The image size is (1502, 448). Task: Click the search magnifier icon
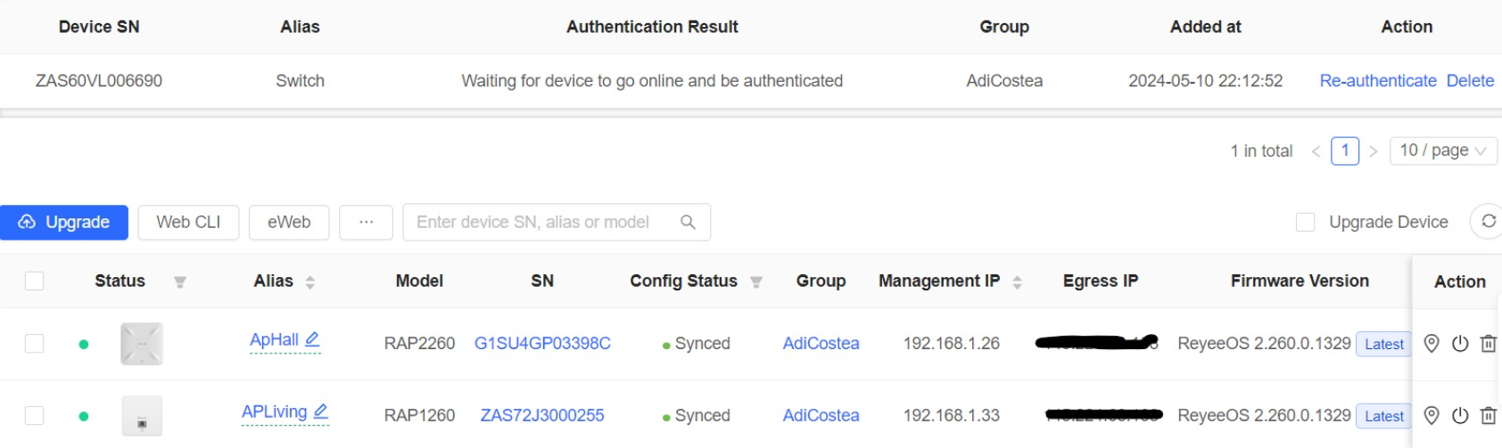tap(688, 222)
